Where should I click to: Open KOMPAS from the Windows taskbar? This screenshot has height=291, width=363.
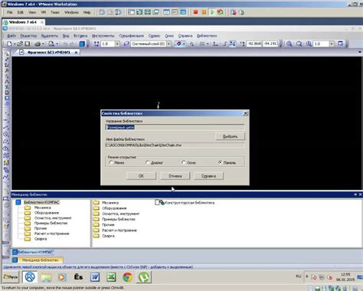point(30,277)
